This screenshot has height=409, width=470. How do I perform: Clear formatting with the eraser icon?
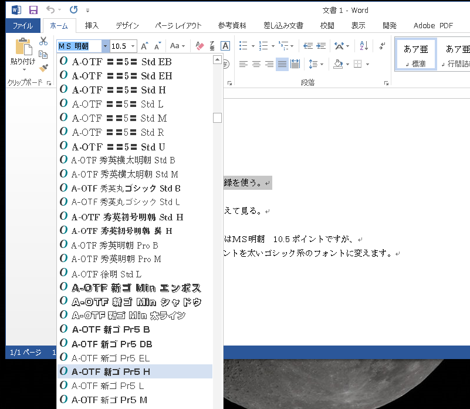(x=200, y=46)
